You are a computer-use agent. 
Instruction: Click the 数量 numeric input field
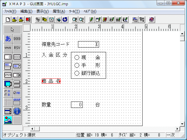coord(77,105)
